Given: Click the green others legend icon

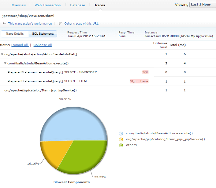Looking at the screenshot, I should [121, 145].
